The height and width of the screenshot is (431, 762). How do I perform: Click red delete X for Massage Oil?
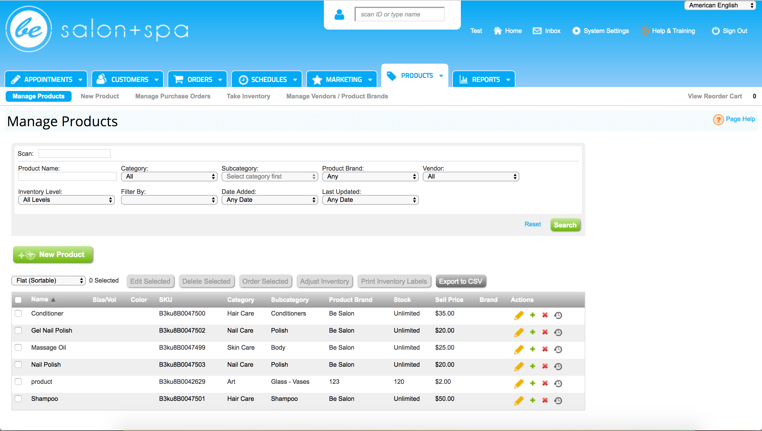pyautogui.click(x=545, y=349)
